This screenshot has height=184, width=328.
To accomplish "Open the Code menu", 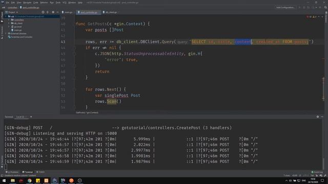I will 36,3.
